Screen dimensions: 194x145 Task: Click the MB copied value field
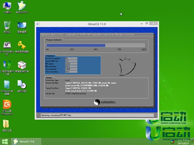(71, 64)
